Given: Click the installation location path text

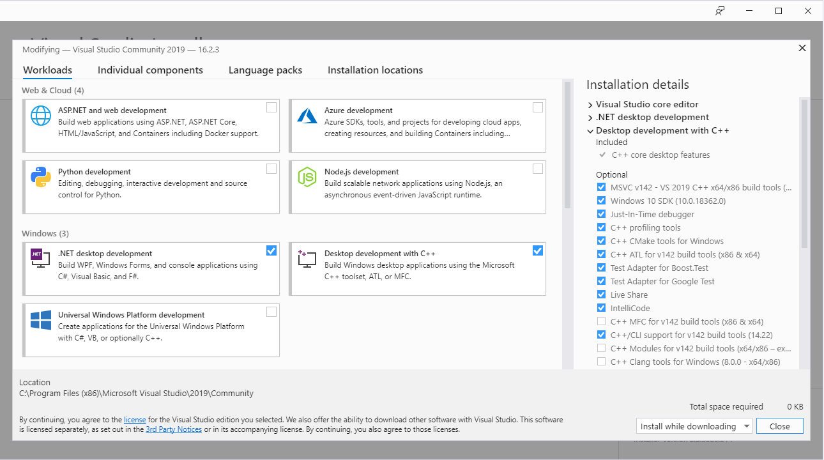Looking at the screenshot, I should [136, 394].
